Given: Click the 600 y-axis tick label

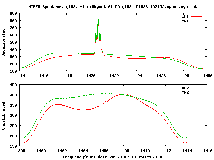Looking at the screenshot, I should click(x=13, y=35).
